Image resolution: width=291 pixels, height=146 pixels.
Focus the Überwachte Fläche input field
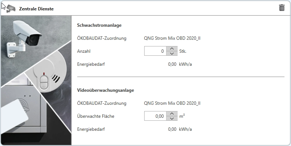(155, 116)
